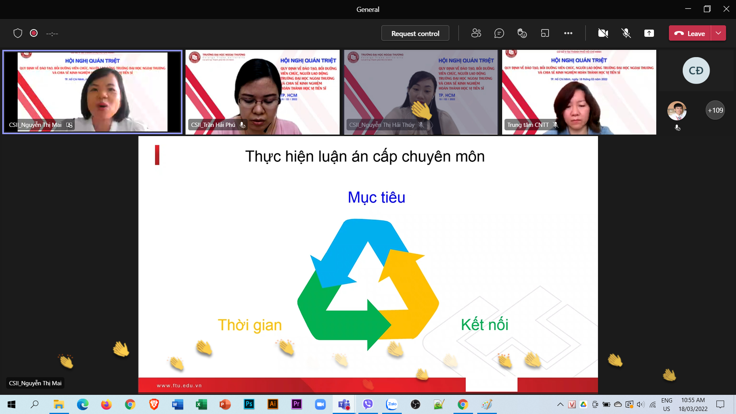This screenshot has height=414, width=736.
Task: Click the shield security icon
Action: (x=18, y=33)
